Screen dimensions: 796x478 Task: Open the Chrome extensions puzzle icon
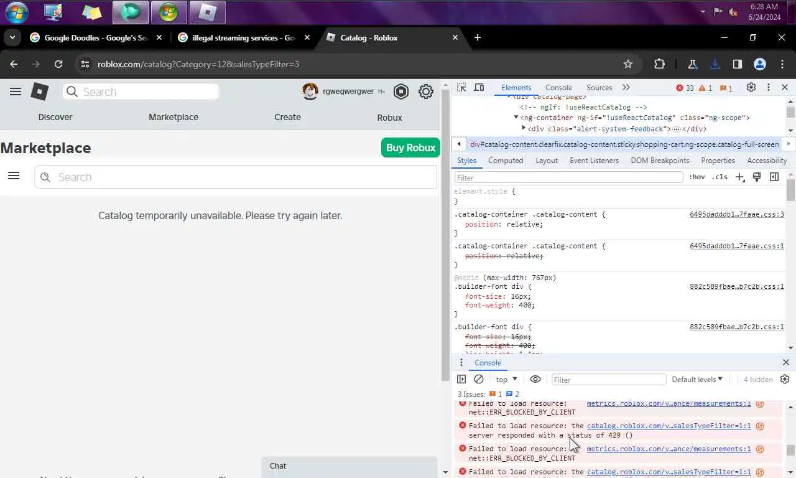(x=659, y=64)
